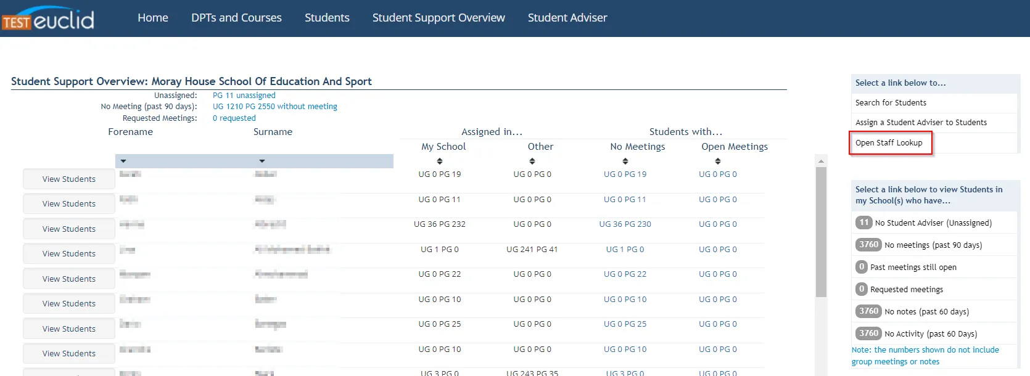Open No Meetings link UG 1 PG 0

coord(625,250)
